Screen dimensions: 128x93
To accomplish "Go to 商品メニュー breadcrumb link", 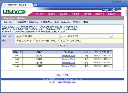I will pyautogui.click(x=34, y=22).
